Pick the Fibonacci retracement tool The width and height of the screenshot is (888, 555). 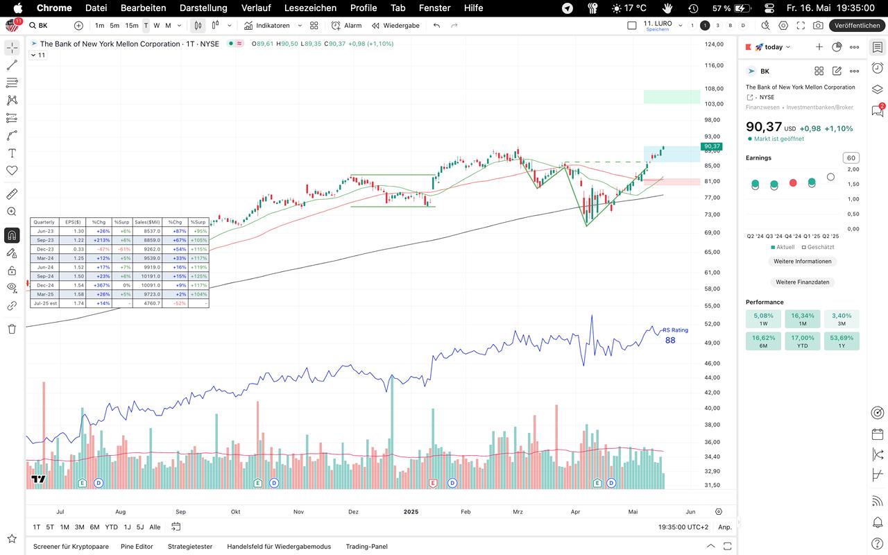pos(12,83)
